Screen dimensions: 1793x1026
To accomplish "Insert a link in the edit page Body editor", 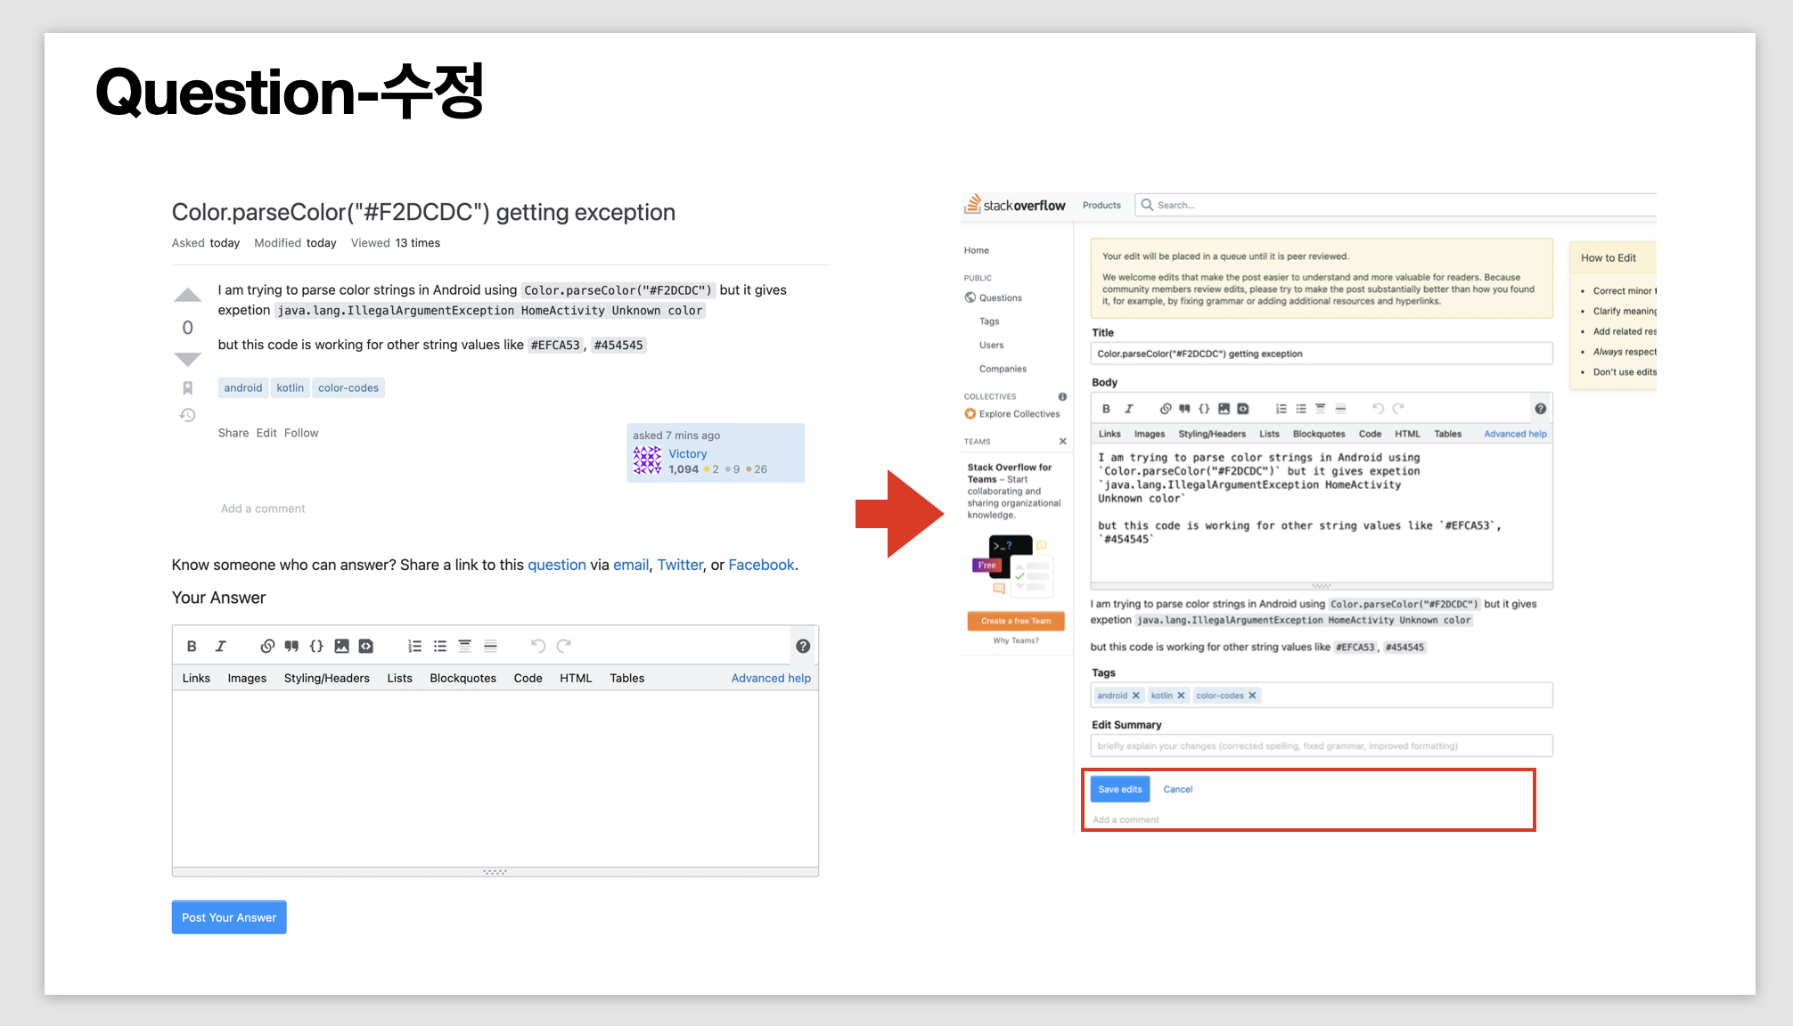I will tap(1165, 409).
